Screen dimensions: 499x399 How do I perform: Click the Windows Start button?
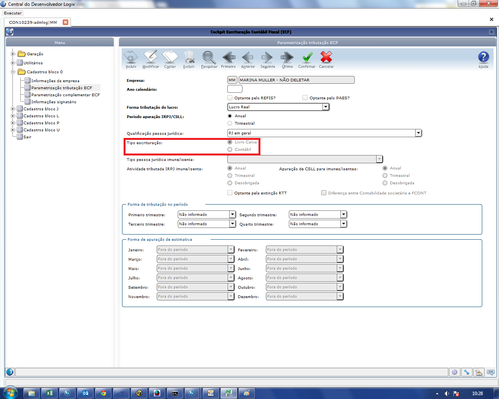(11, 393)
